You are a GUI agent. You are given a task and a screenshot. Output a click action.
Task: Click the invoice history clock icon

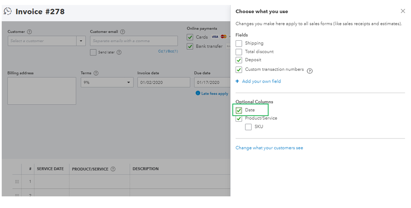(7, 12)
